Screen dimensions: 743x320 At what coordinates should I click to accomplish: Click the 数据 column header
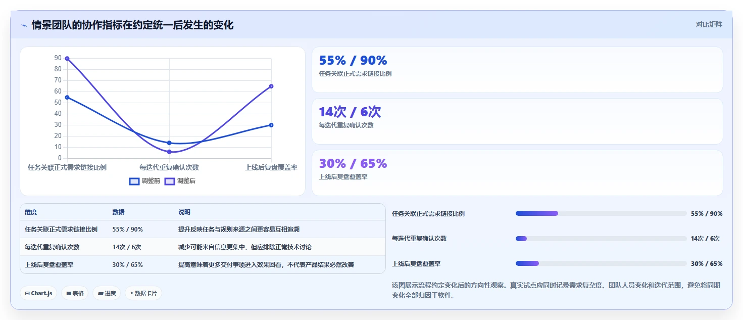click(118, 212)
